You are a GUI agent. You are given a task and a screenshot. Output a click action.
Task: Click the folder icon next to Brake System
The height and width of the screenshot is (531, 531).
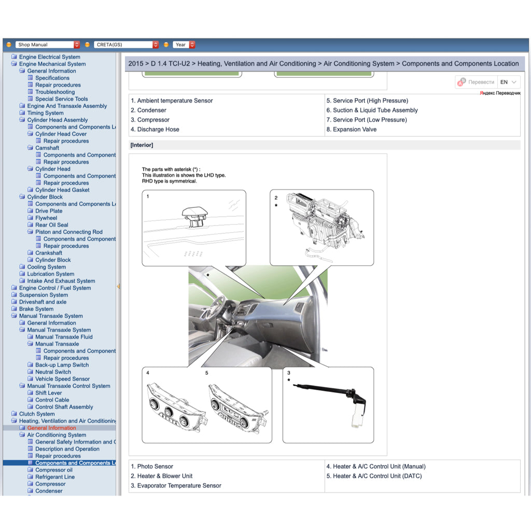[x=15, y=309]
